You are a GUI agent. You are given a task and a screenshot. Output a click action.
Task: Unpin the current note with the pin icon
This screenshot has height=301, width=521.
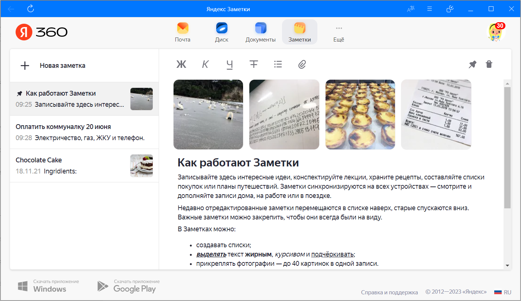pos(472,64)
